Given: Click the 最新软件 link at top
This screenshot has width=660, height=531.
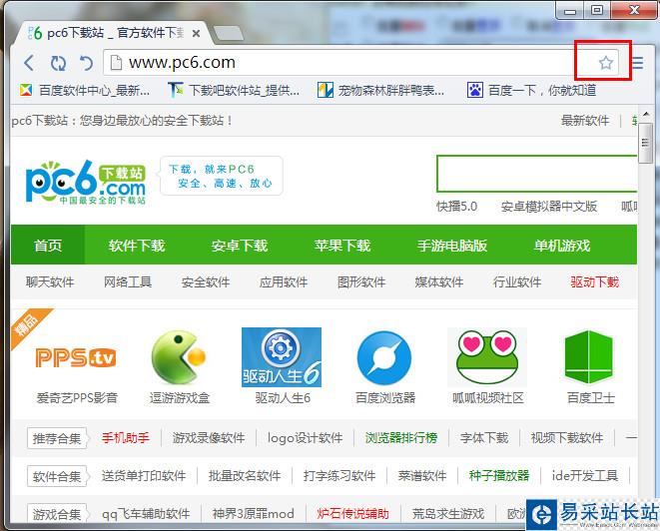Looking at the screenshot, I should tap(585, 121).
